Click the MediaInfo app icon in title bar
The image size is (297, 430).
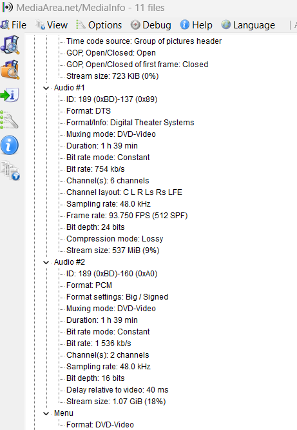click(7, 7)
